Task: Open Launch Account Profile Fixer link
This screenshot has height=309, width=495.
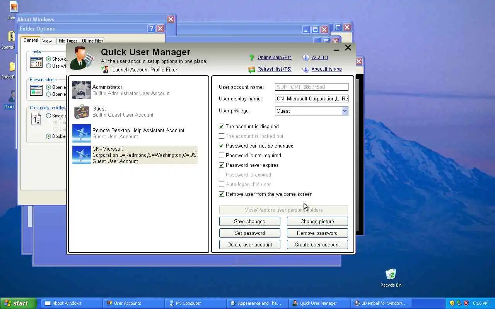Action: tap(145, 70)
